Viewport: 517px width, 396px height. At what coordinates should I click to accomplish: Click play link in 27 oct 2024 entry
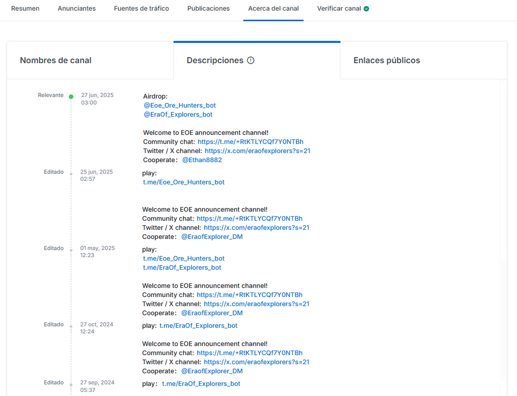pyautogui.click(x=198, y=326)
